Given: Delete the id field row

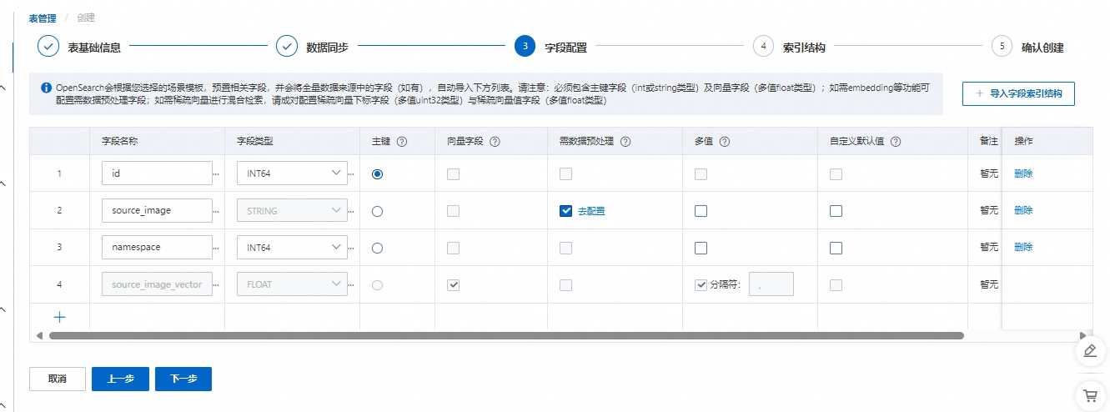Looking at the screenshot, I should coord(1023,174).
